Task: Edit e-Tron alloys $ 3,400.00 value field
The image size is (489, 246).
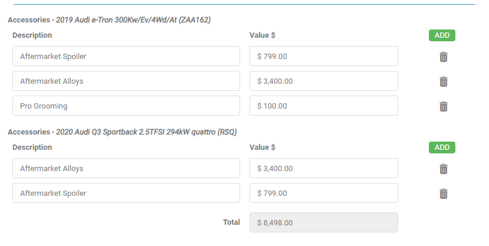Action: tap(323, 81)
